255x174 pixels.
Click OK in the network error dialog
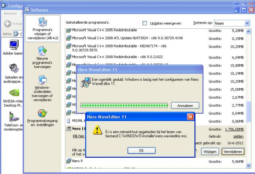pyautogui.click(x=141, y=150)
